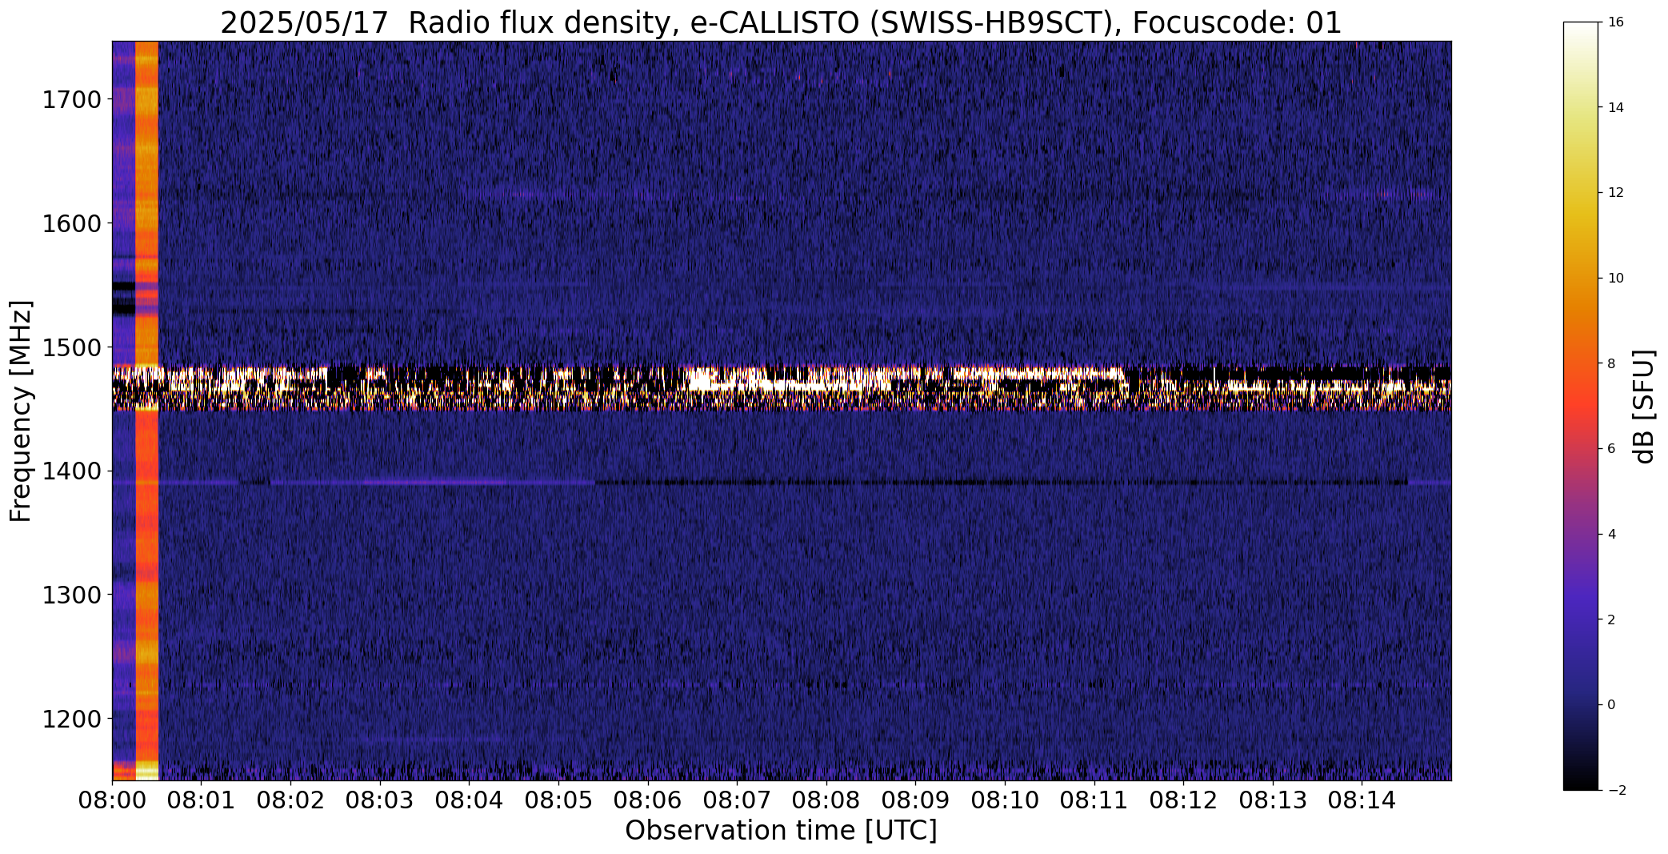Click the thin horizontal line near 1390 MHz
1668x854 pixels.
[782, 483]
